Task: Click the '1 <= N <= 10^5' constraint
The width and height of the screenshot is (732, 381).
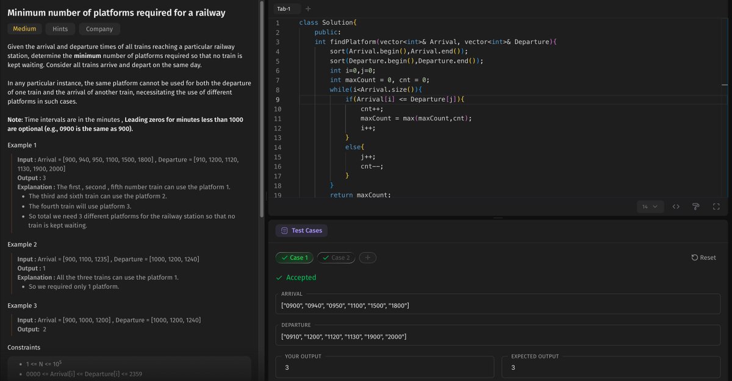Action: click(43, 364)
